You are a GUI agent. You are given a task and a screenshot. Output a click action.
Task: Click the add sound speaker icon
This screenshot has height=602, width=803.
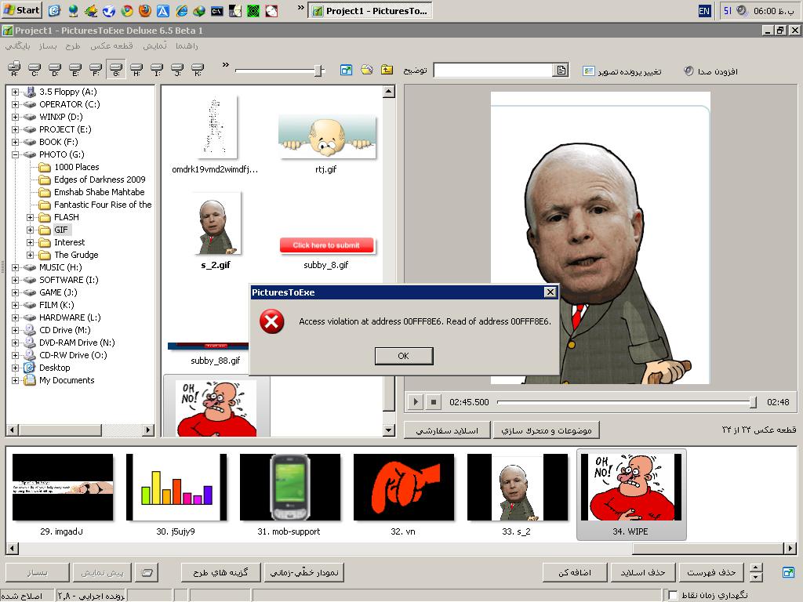pyautogui.click(x=689, y=71)
